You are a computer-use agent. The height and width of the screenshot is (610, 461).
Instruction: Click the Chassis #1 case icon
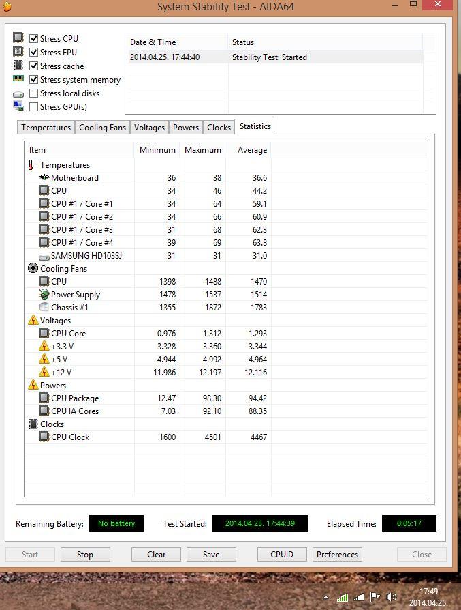tap(44, 307)
